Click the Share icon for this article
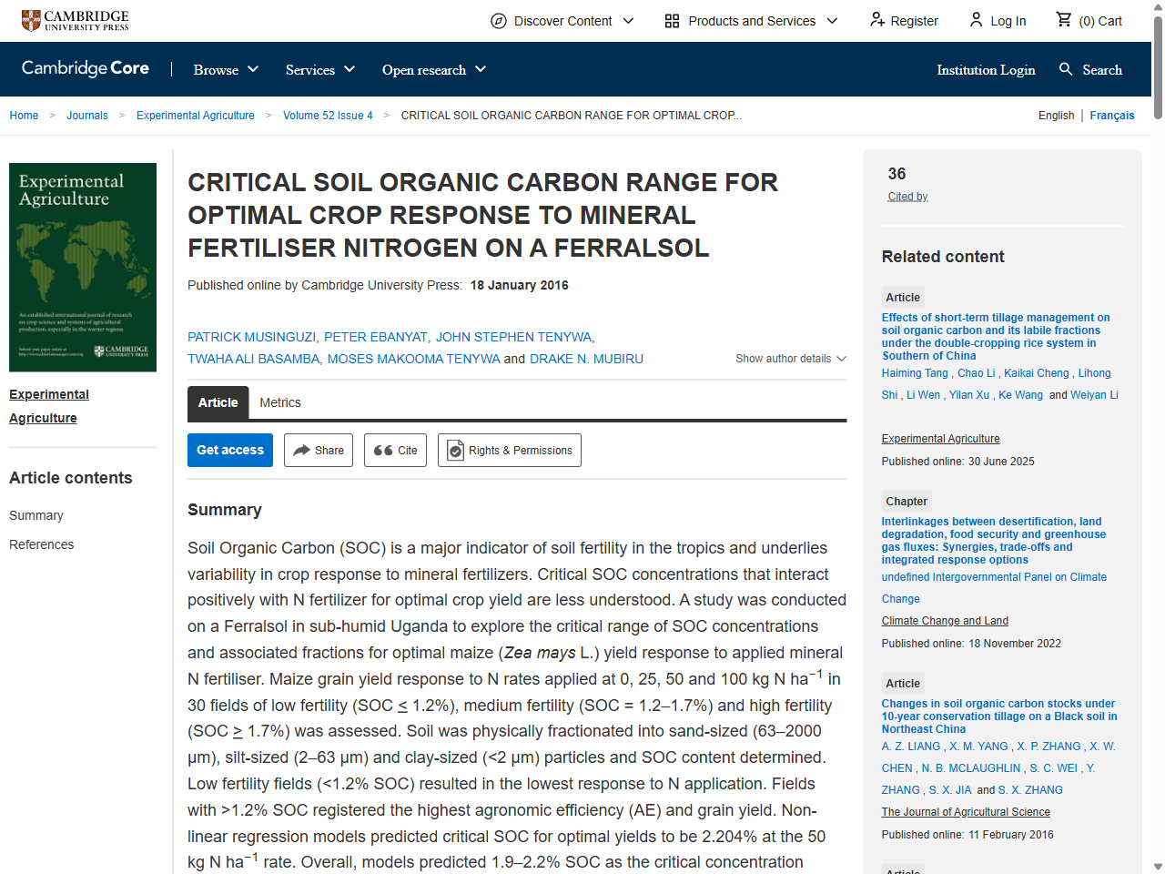 pyautogui.click(x=301, y=450)
